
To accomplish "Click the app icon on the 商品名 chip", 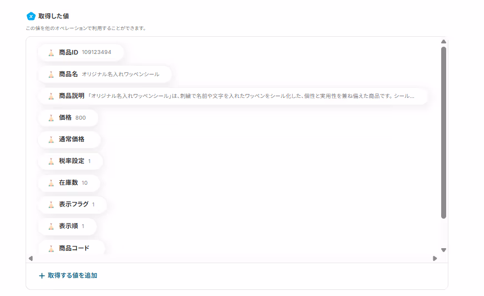I will pyautogui.click(x=51, y=75).
